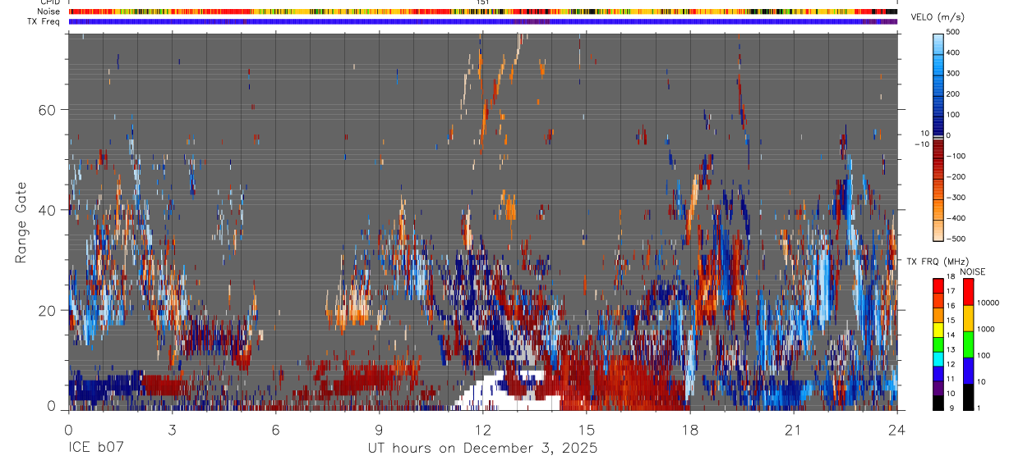The image size is (1009, 465).
Task: Click the black 9-10 MHz swatch
Action: [938, 402]
